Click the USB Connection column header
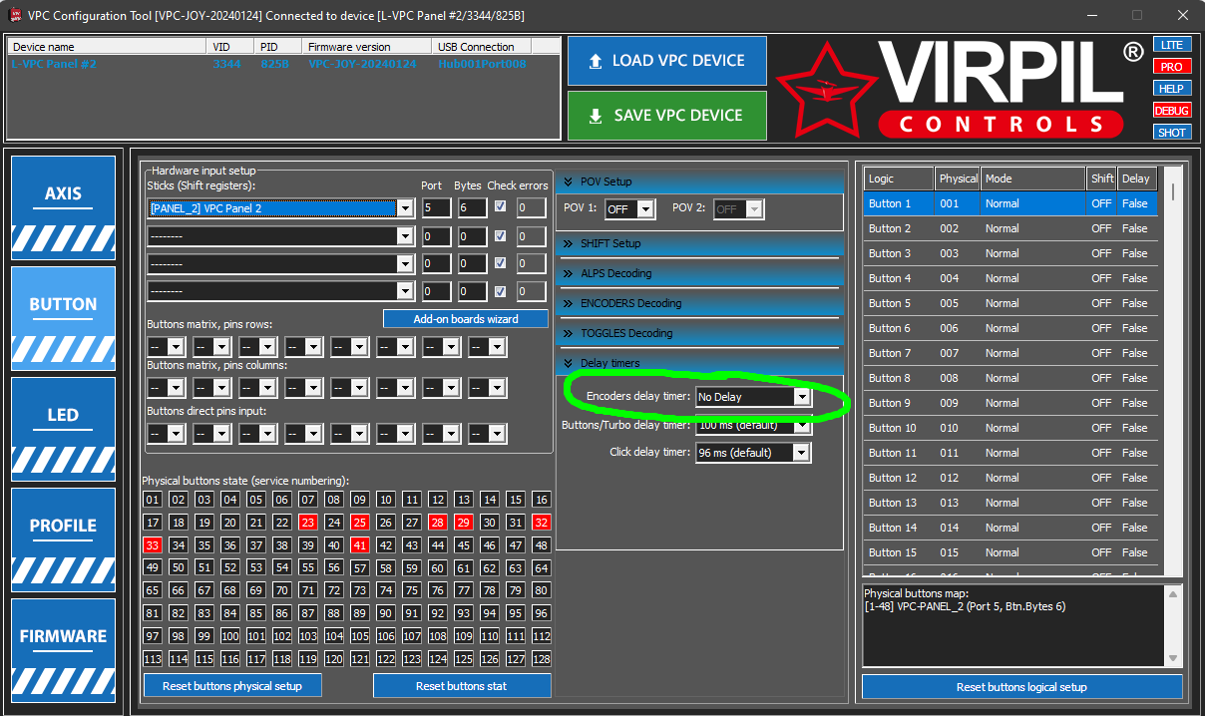The height and width of the screenshot is (716, 1205). tap(482, 47)
